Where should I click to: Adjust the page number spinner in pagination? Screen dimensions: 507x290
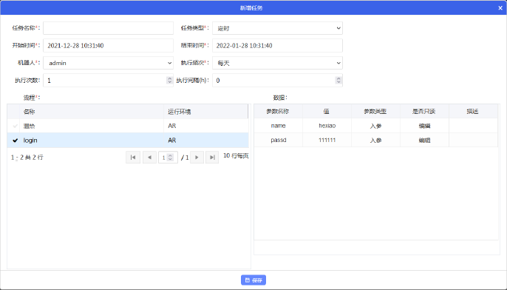point(170,158)
